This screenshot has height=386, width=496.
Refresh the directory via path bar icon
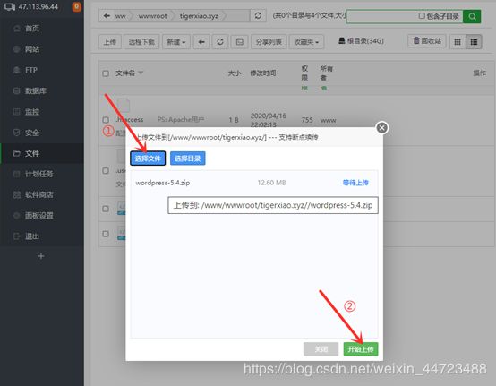[258, 15]
